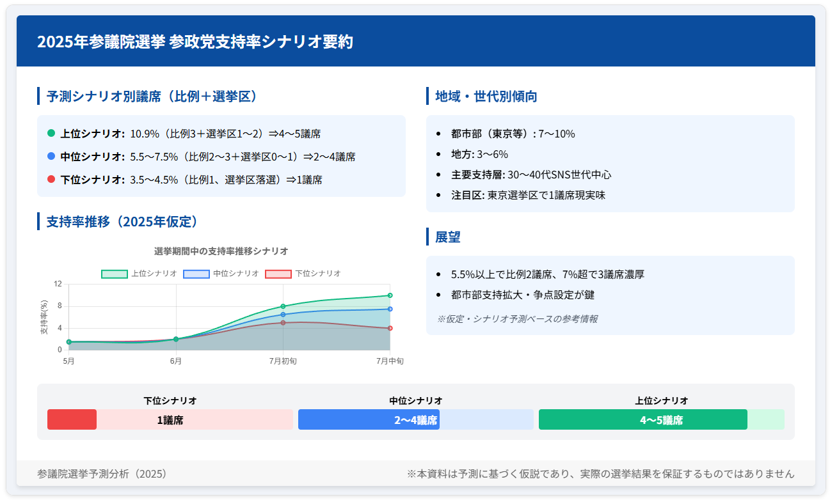
Task: Select blue data point at 7月中旬
Action: coord(390,309)
